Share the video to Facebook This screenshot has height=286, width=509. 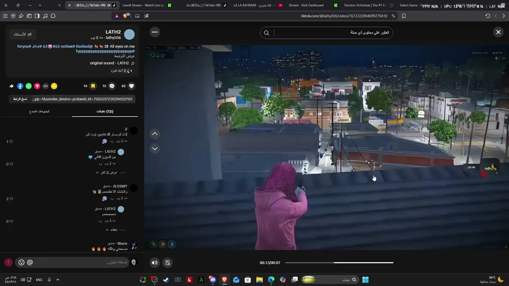[20, 86]
